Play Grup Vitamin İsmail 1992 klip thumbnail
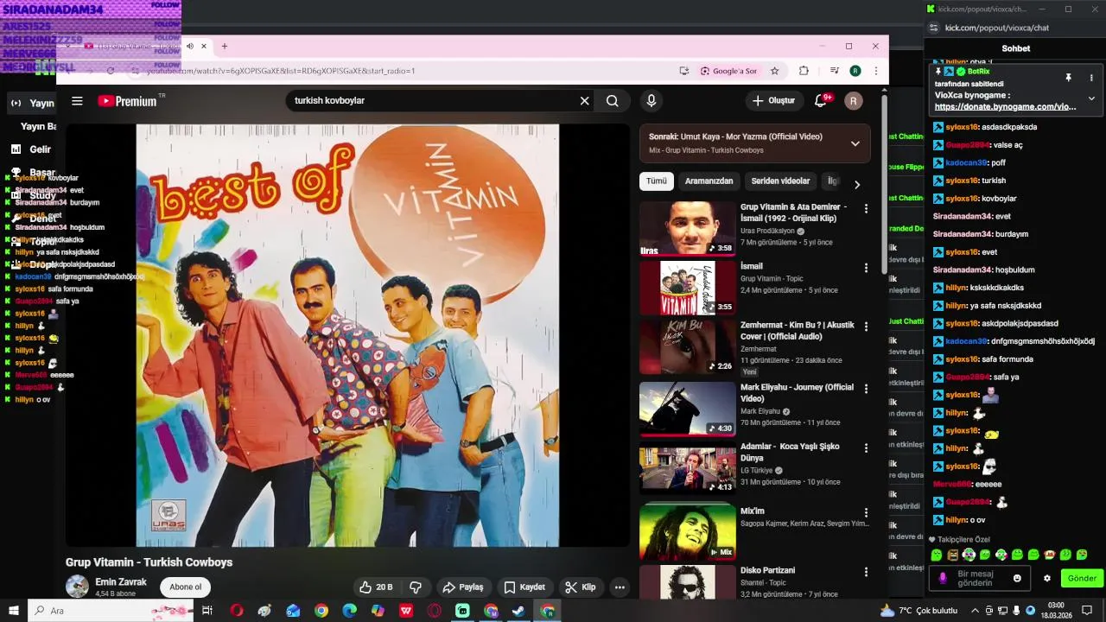Screen dimensions: 1106x622 [687, 228]
